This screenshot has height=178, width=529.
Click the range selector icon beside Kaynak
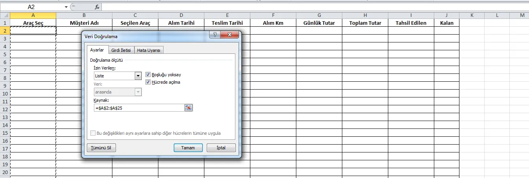click(189, 108)
